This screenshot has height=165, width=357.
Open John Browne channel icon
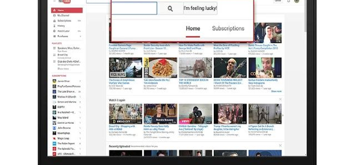54,128
